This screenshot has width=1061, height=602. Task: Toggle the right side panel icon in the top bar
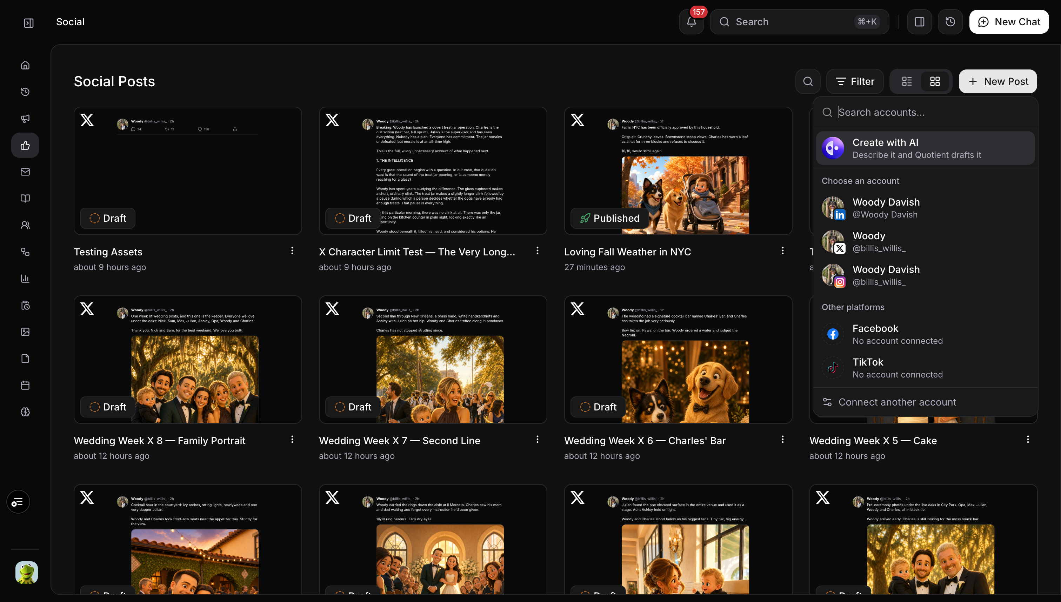coord(919,22)
